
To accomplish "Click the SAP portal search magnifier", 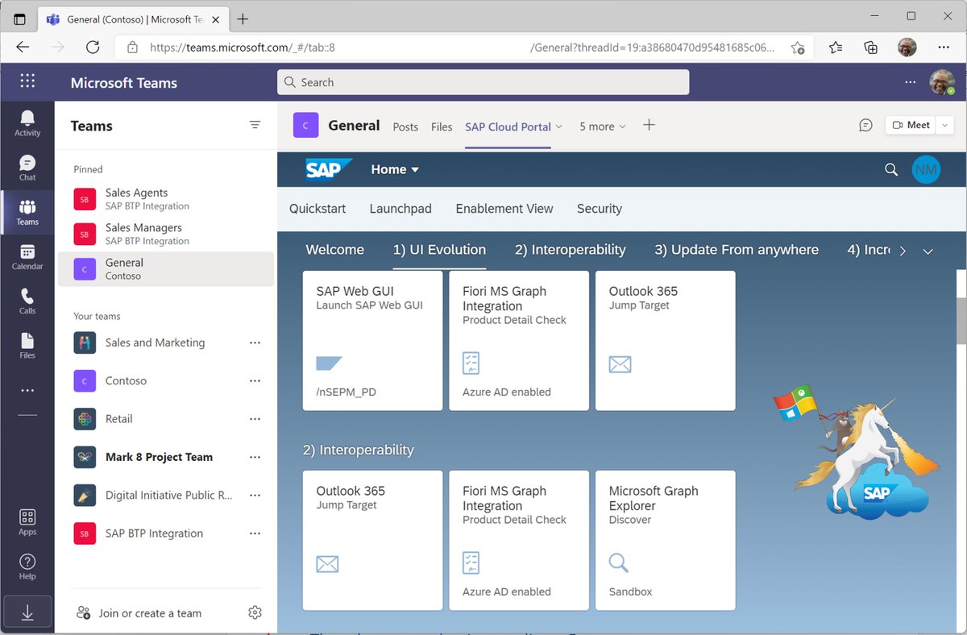I will [891, 169].
